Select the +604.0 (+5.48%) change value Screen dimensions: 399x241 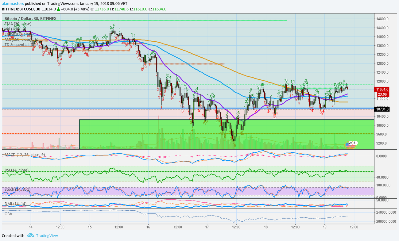point(75,9)
